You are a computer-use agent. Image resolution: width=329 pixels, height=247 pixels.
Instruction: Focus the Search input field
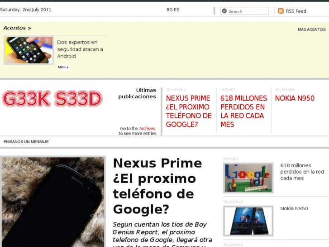click(x=244, y=11)
